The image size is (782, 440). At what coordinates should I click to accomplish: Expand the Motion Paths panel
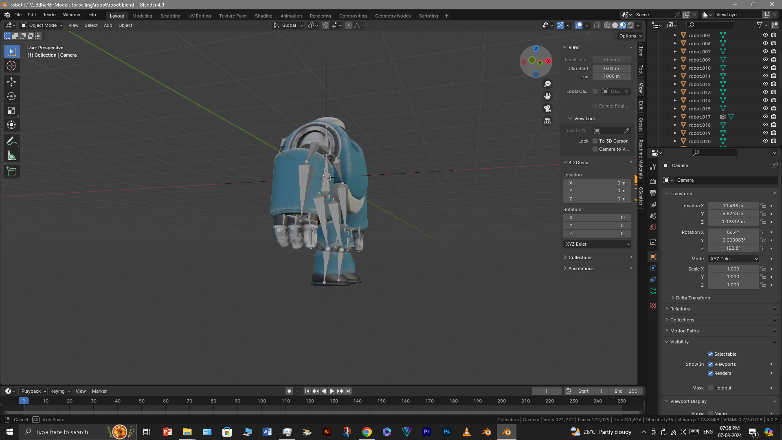pyautogui.click(x=684, y=331)
